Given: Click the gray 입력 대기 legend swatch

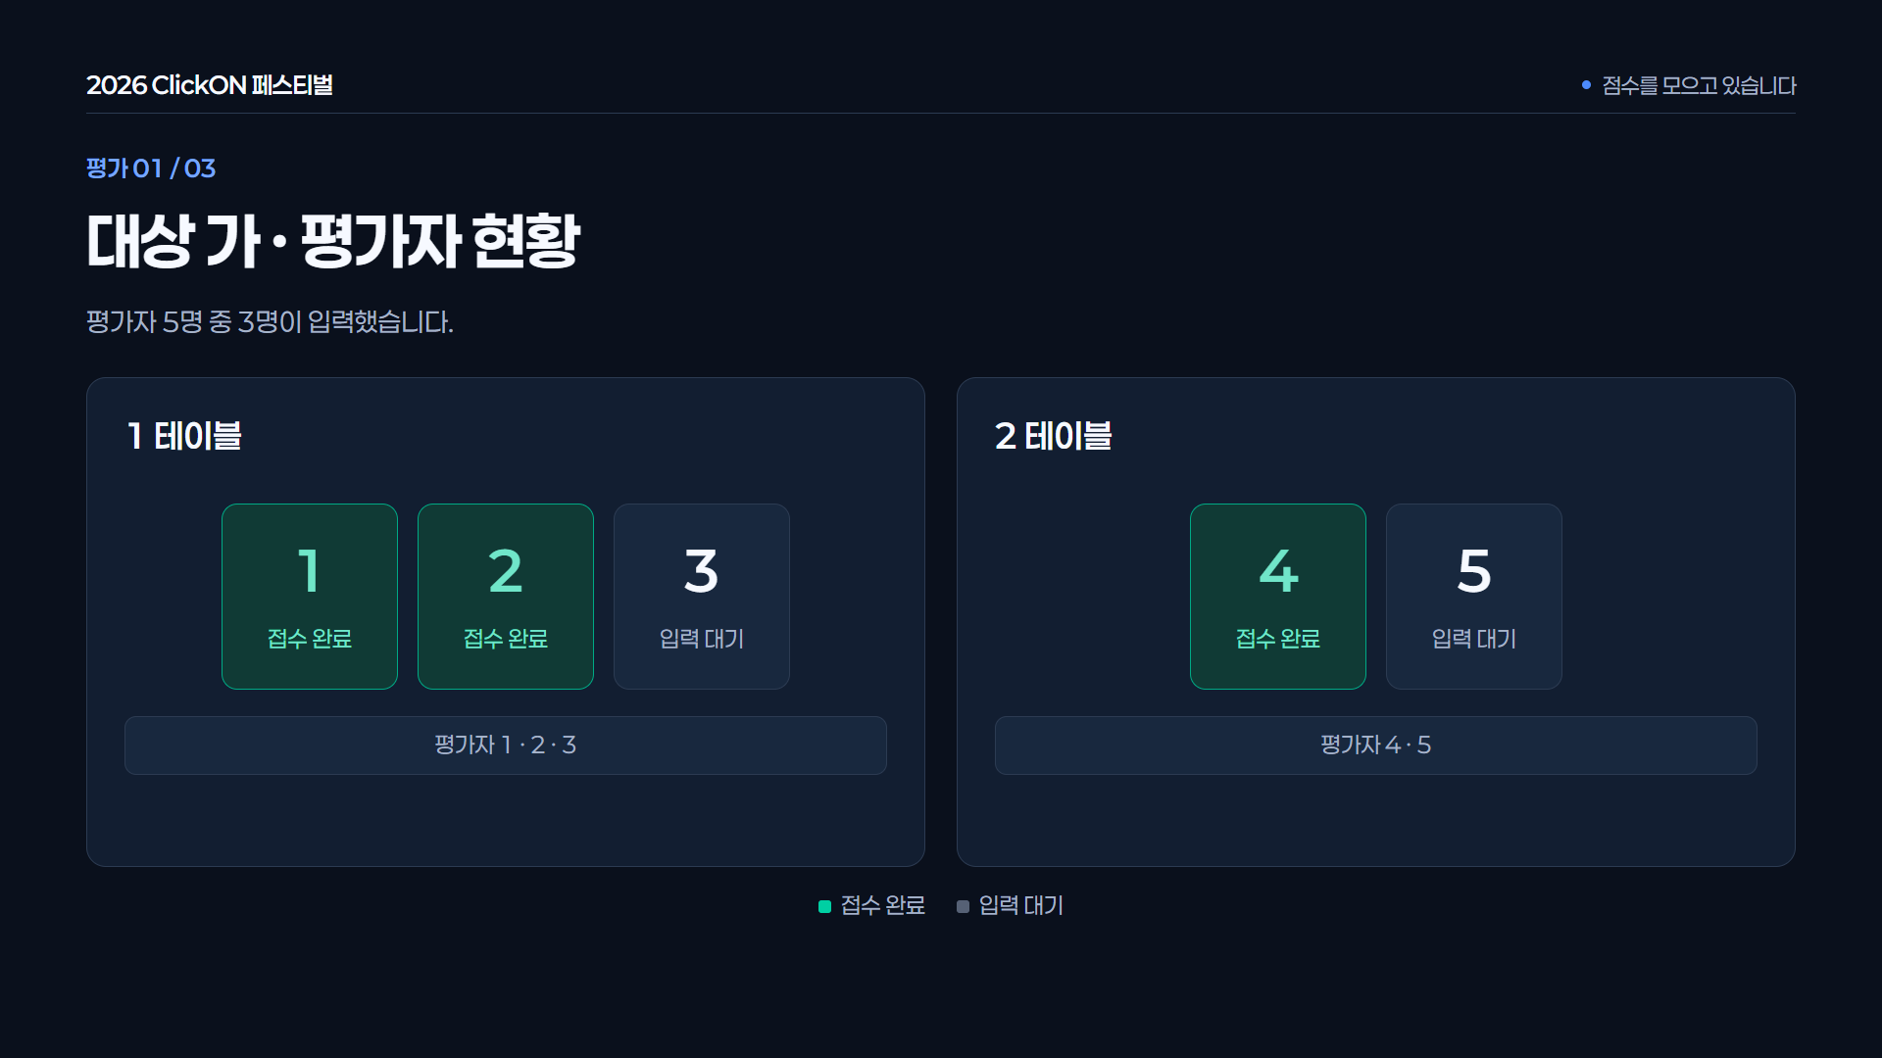Looking at the screenshot, I should pos(964,906).
